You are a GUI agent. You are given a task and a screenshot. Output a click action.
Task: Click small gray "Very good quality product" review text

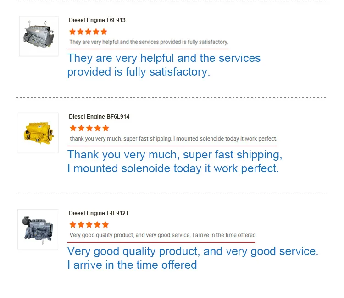click(x=162, y=235)
